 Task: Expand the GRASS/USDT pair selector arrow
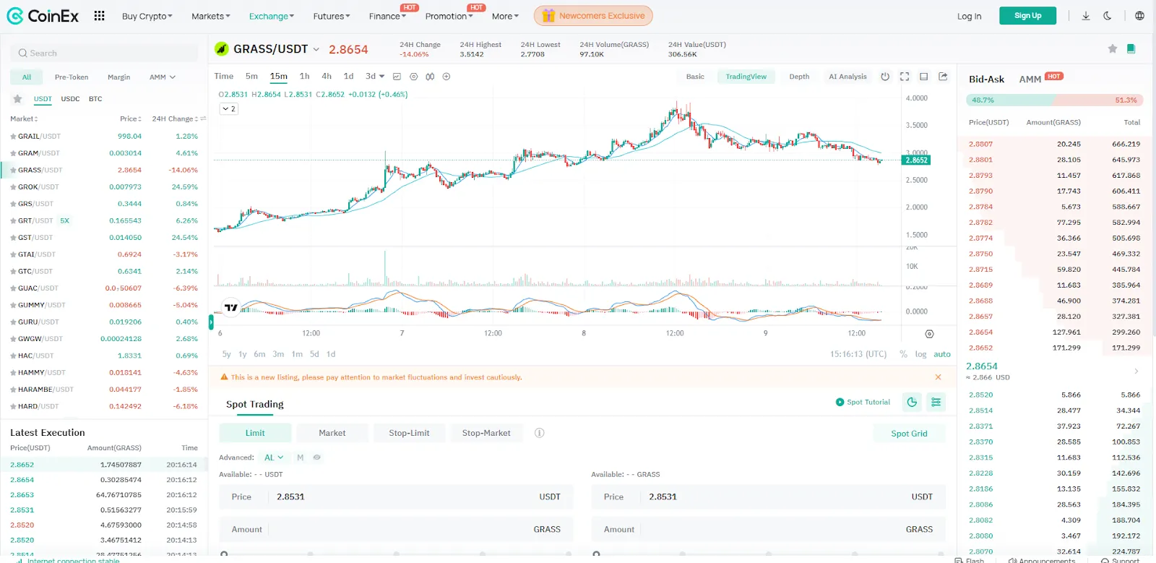click(x=316, y=49)
